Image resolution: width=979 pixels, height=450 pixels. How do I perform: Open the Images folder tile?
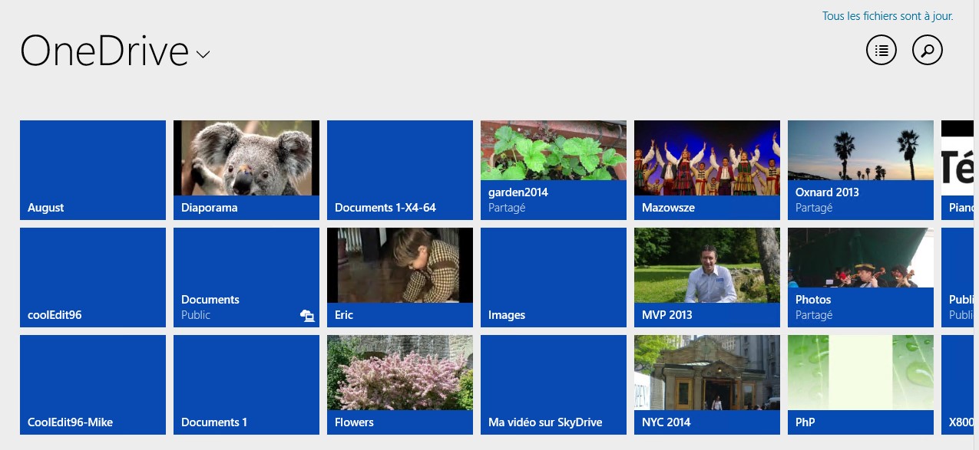click(554, 278)
